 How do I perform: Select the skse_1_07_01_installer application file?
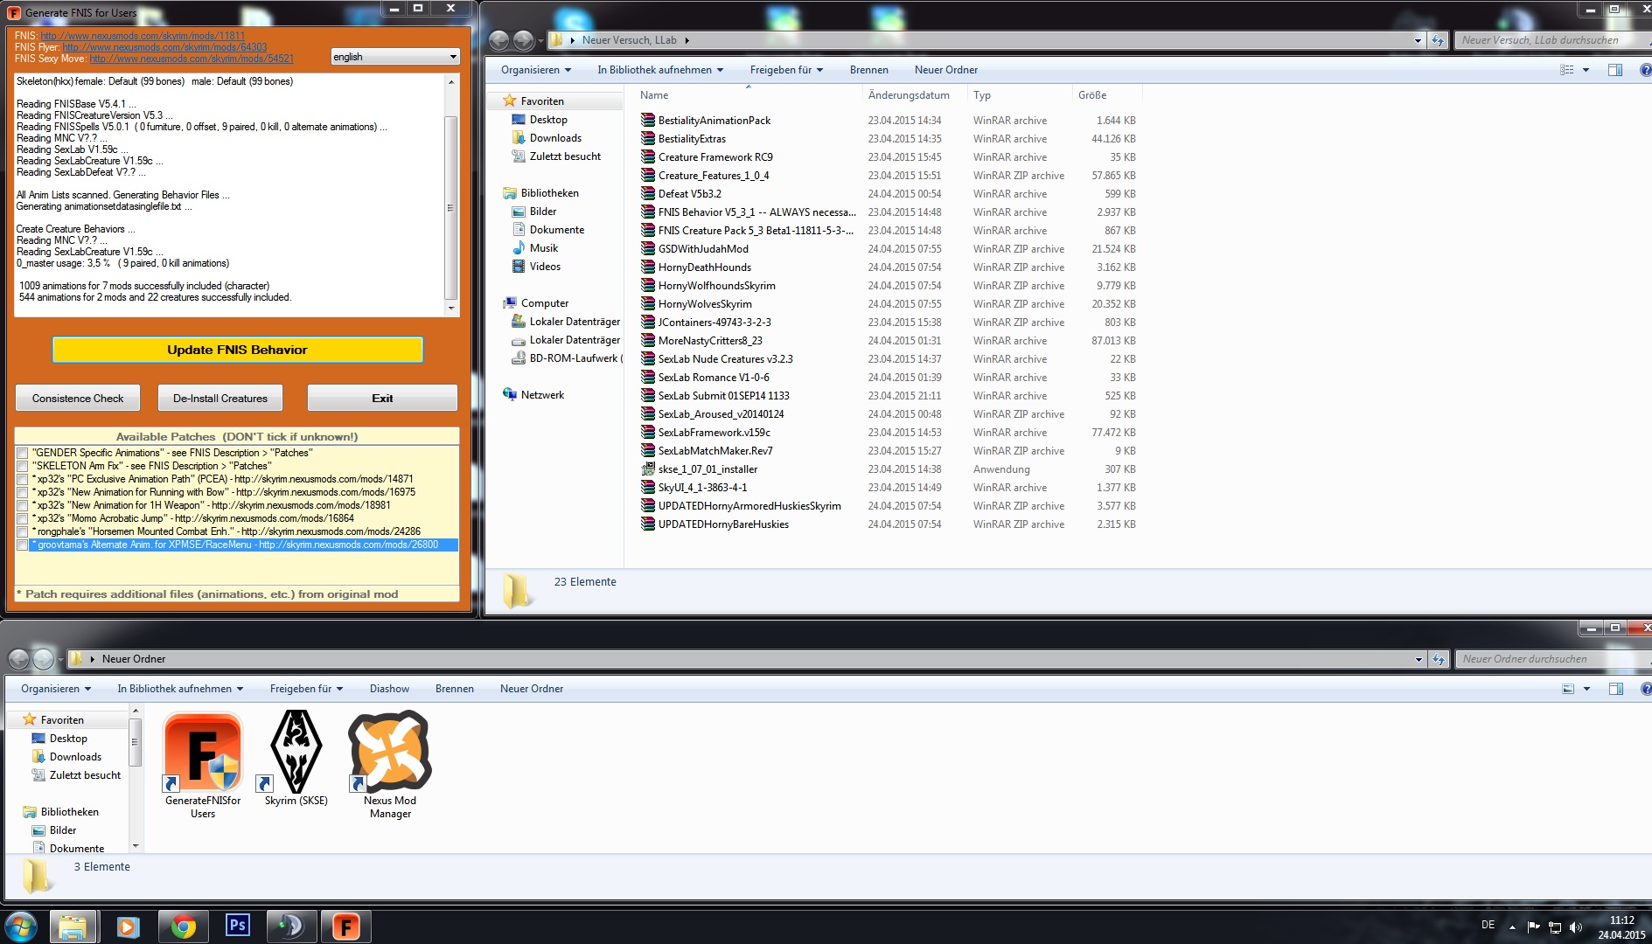click(708, 469)
